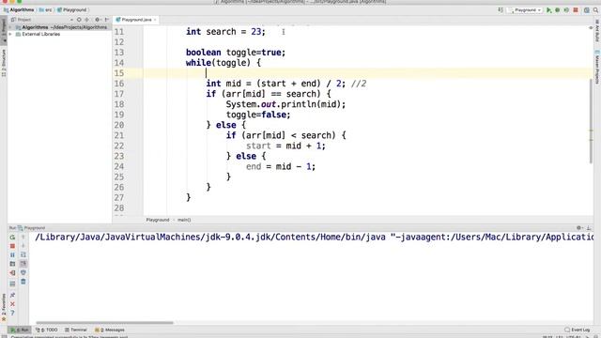The height and width of the screenshot is (338, 601).
Task: Open the Terminal tool window tab
Action: pyautogui.click(x=75, y=330)
